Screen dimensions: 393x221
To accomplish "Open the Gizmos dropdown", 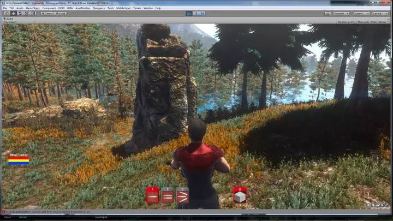I will [x=383, y=22].
